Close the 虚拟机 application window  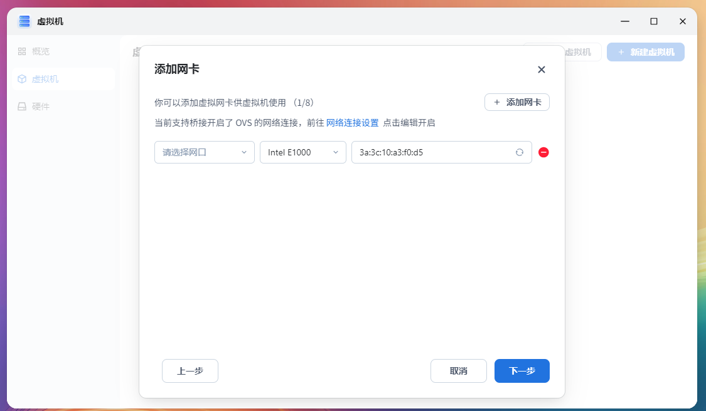(x=682, y=21)
